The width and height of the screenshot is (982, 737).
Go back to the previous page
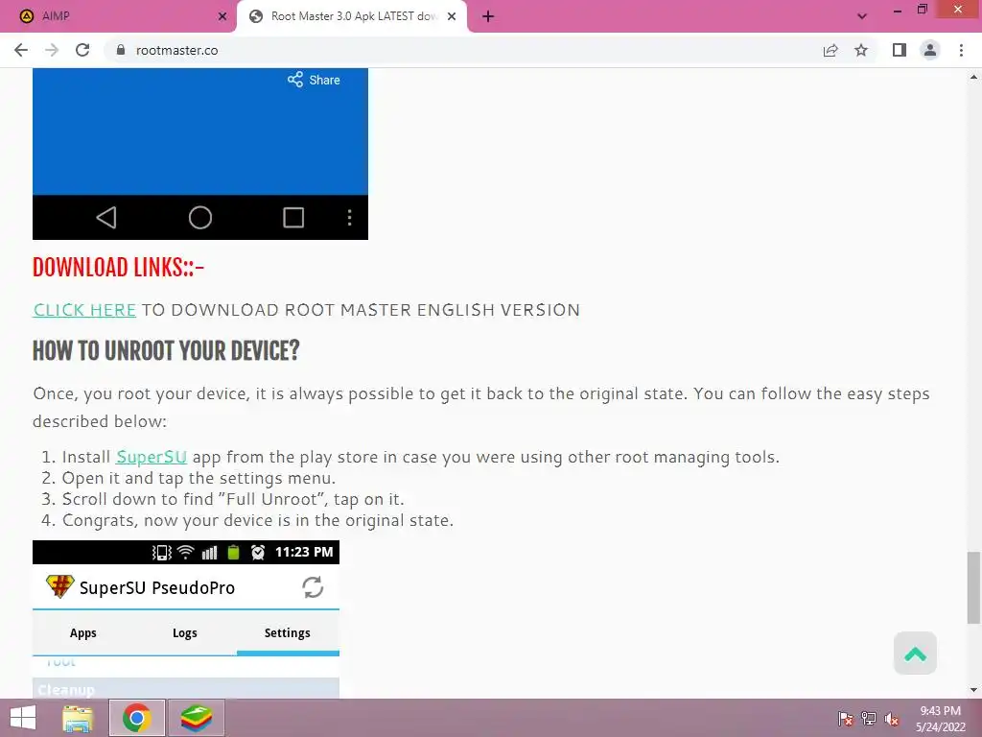coord(21,50)
